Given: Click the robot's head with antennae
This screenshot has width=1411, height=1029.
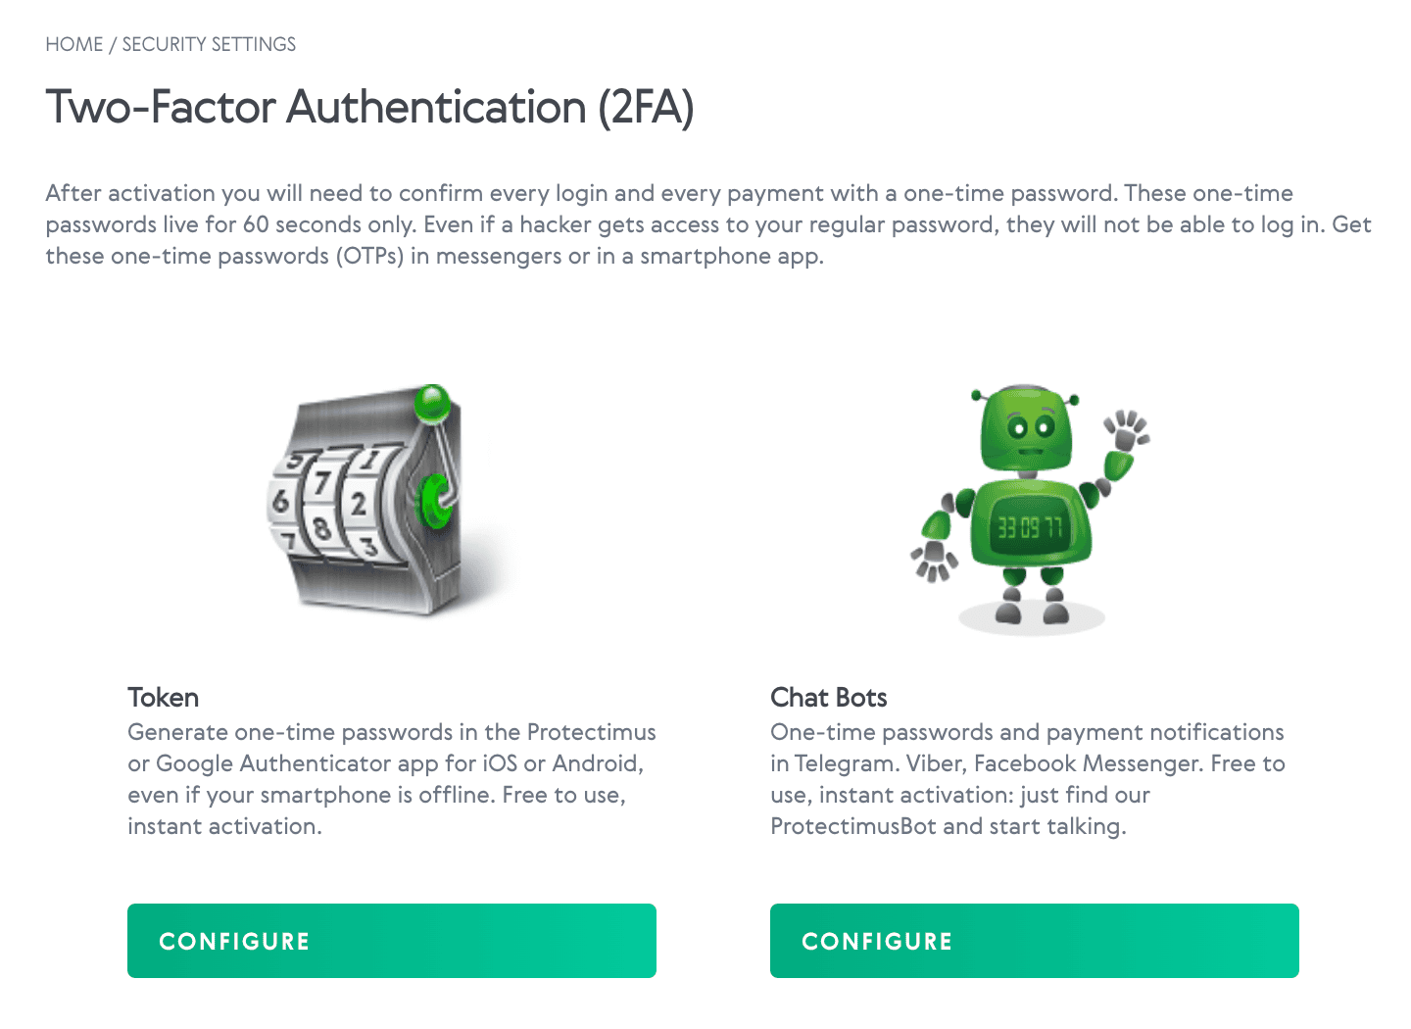Looking at the screenshot, I should (x=1027, y=428).
